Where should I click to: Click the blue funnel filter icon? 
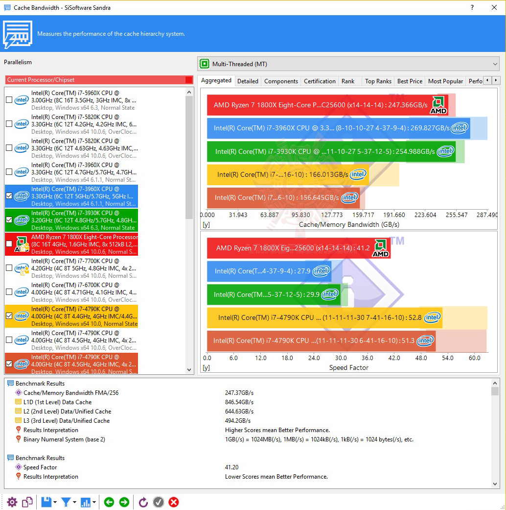point(66,502)
